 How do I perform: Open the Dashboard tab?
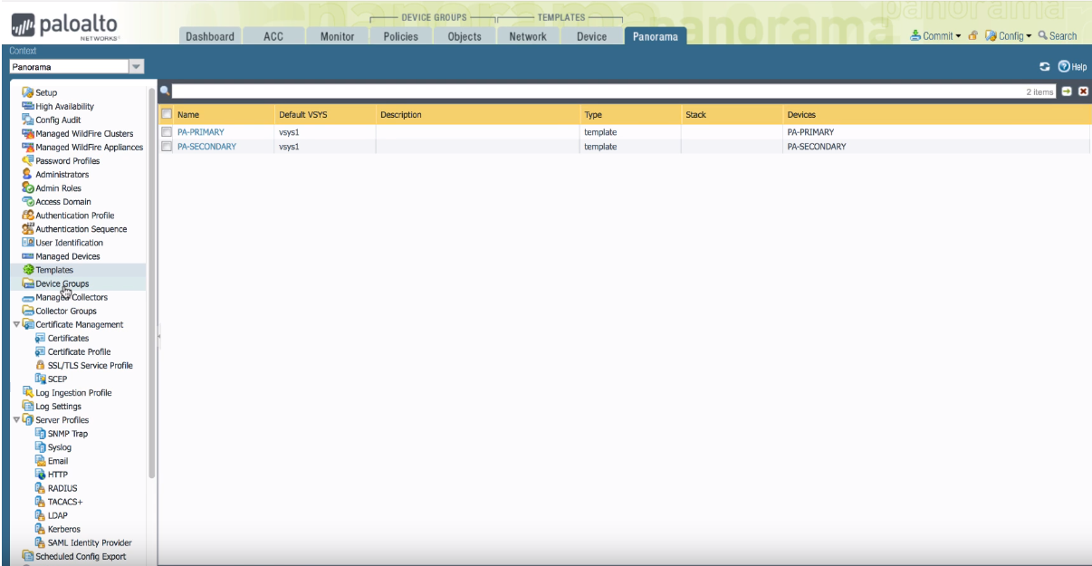(x=210, y=36)
